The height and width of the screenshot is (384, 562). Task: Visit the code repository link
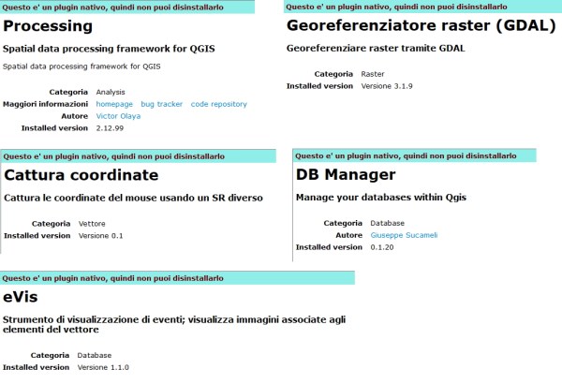(218, 104)
